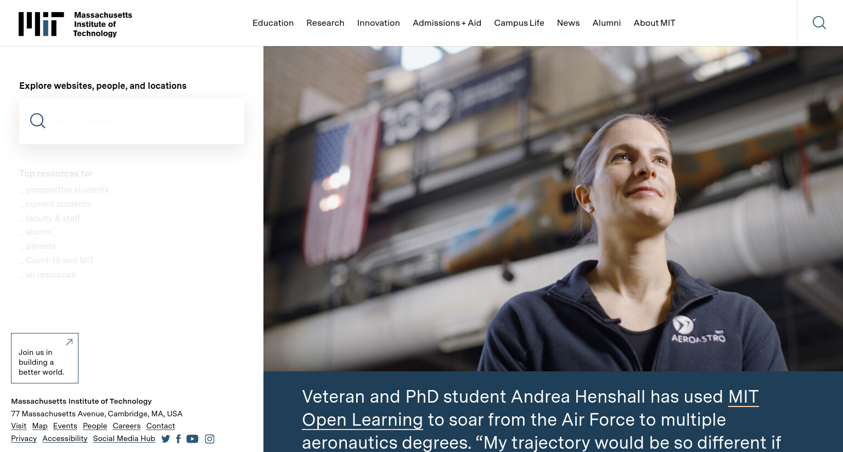Follow the Map footer link
Image resolution: width=843 pixels, height=452 pixels.
[40, 426]
